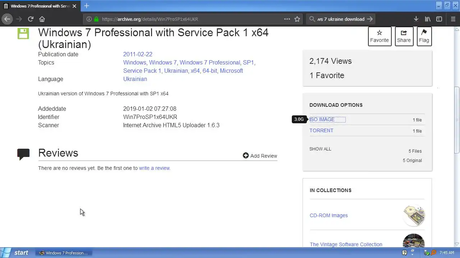Open The Vintage Software Collection link
460x258 pixels.
346,244
